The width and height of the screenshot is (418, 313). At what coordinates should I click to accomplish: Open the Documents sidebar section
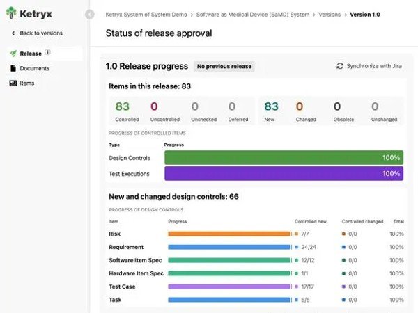34,68
